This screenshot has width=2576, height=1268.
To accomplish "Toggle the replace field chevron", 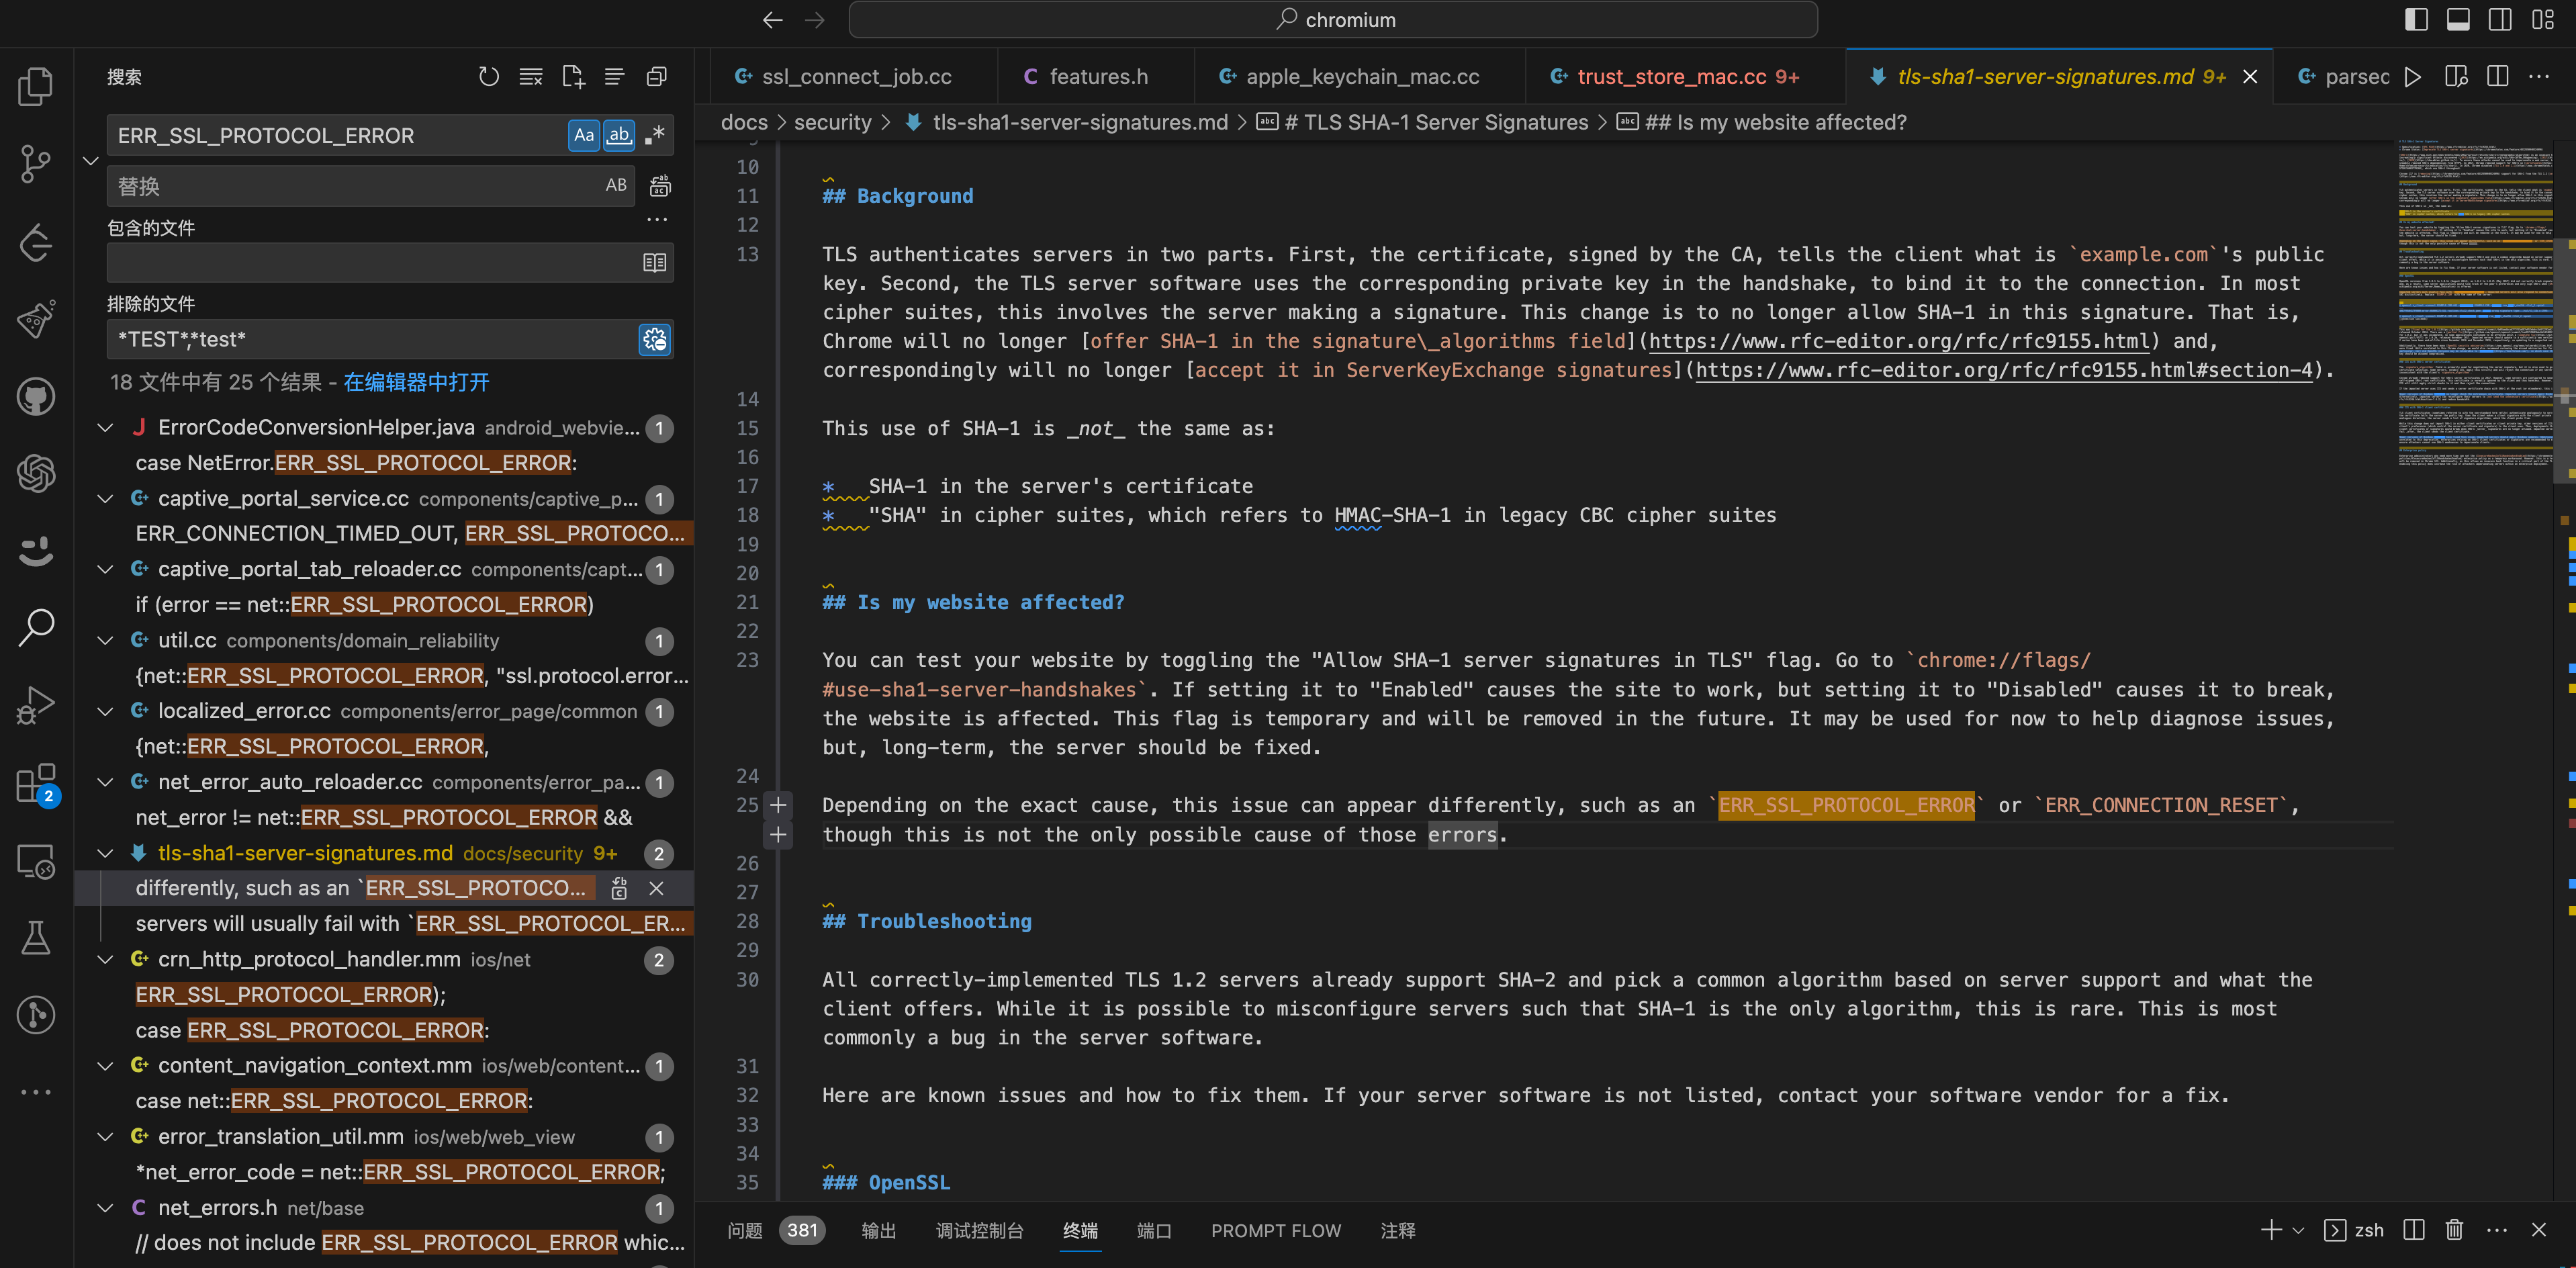I will point(90,160).
